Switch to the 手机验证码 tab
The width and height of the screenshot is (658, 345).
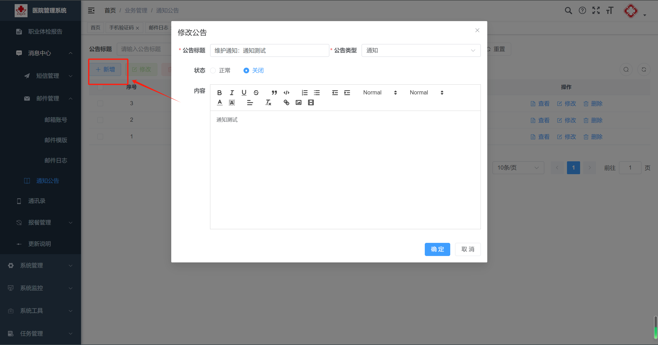click(x=121, y=28)
